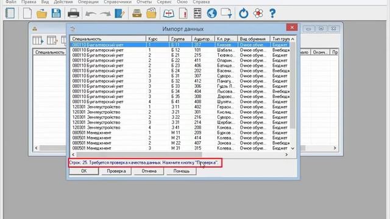Screen dimensions: 390x219
Task: Click dialog horizontal scrollbar left arrow
Action: coord(73,155)
